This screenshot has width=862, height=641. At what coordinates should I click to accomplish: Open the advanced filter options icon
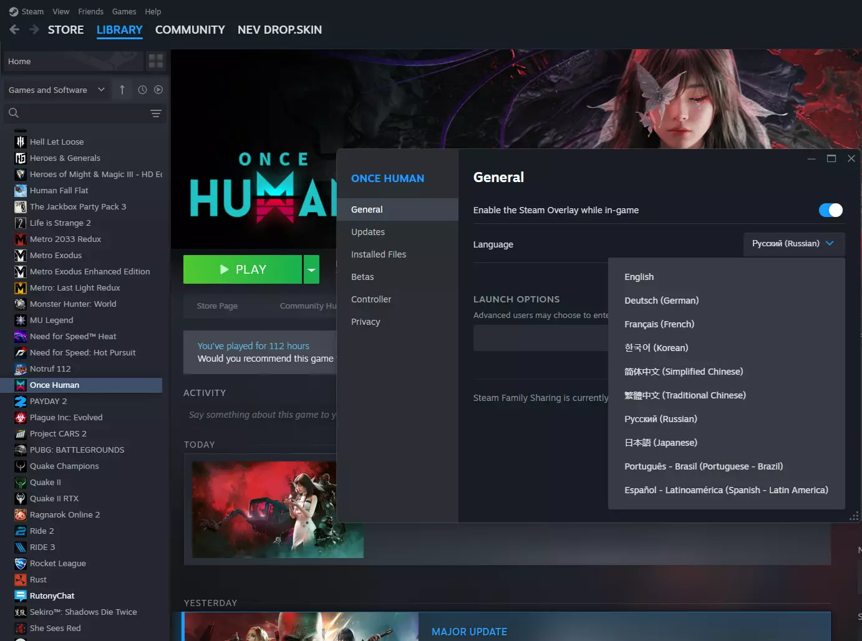(x=156, y=113)
